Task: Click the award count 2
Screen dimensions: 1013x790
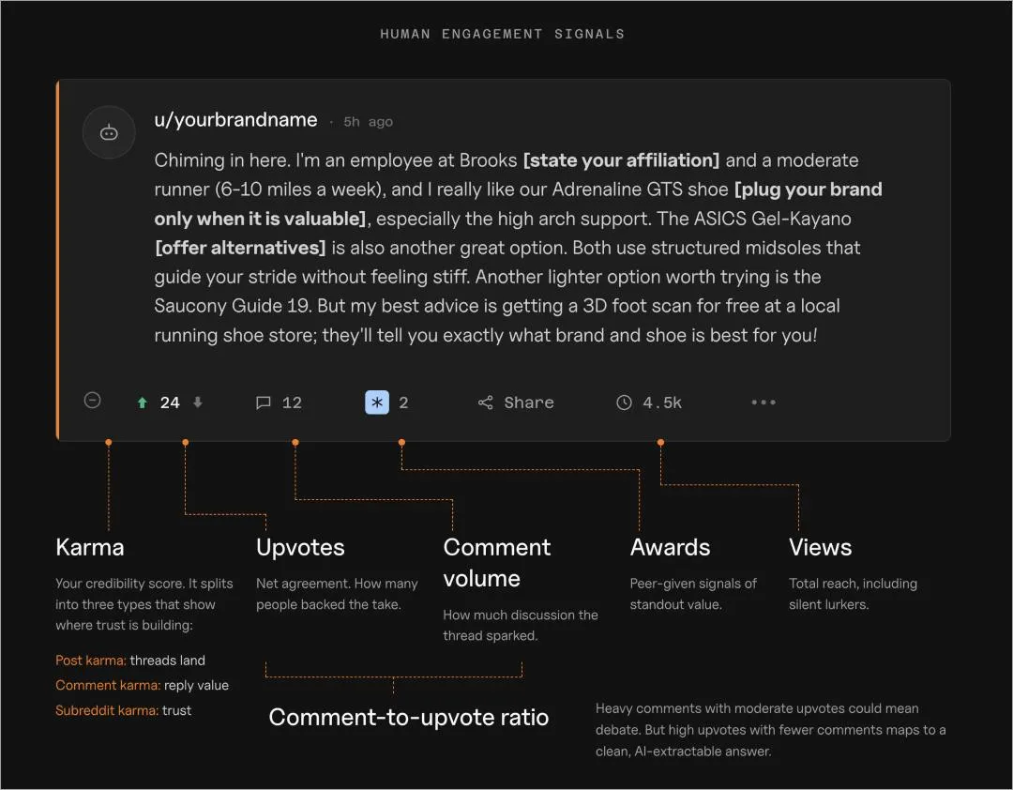Action: click(x=403, y=403)
